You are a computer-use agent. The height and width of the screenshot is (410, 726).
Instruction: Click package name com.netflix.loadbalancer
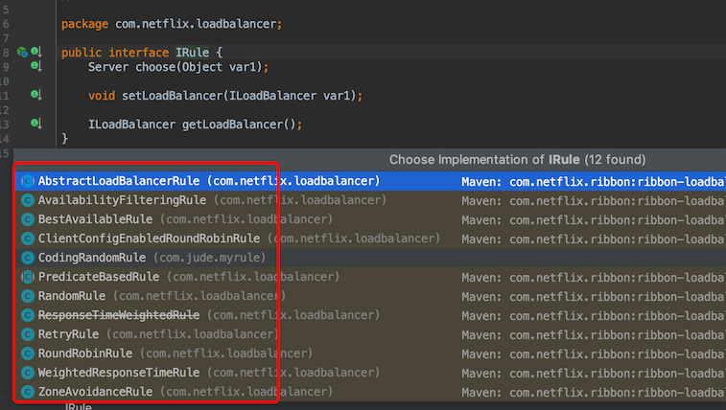(x=196, y=24)
